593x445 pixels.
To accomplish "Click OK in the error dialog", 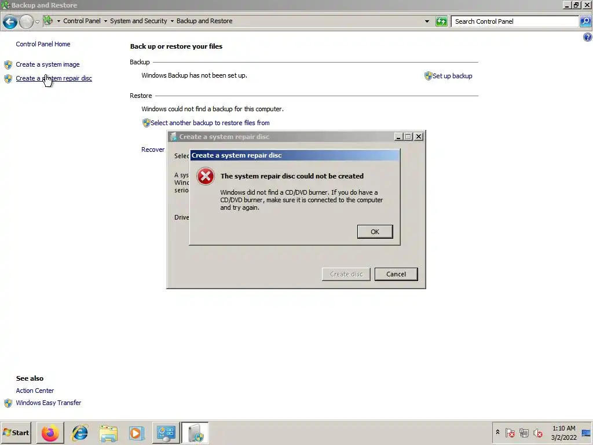I will coord(375,232).
